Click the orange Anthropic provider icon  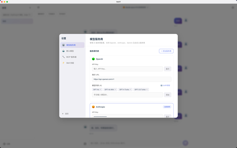pyautogui.click(x=93, y=107)
